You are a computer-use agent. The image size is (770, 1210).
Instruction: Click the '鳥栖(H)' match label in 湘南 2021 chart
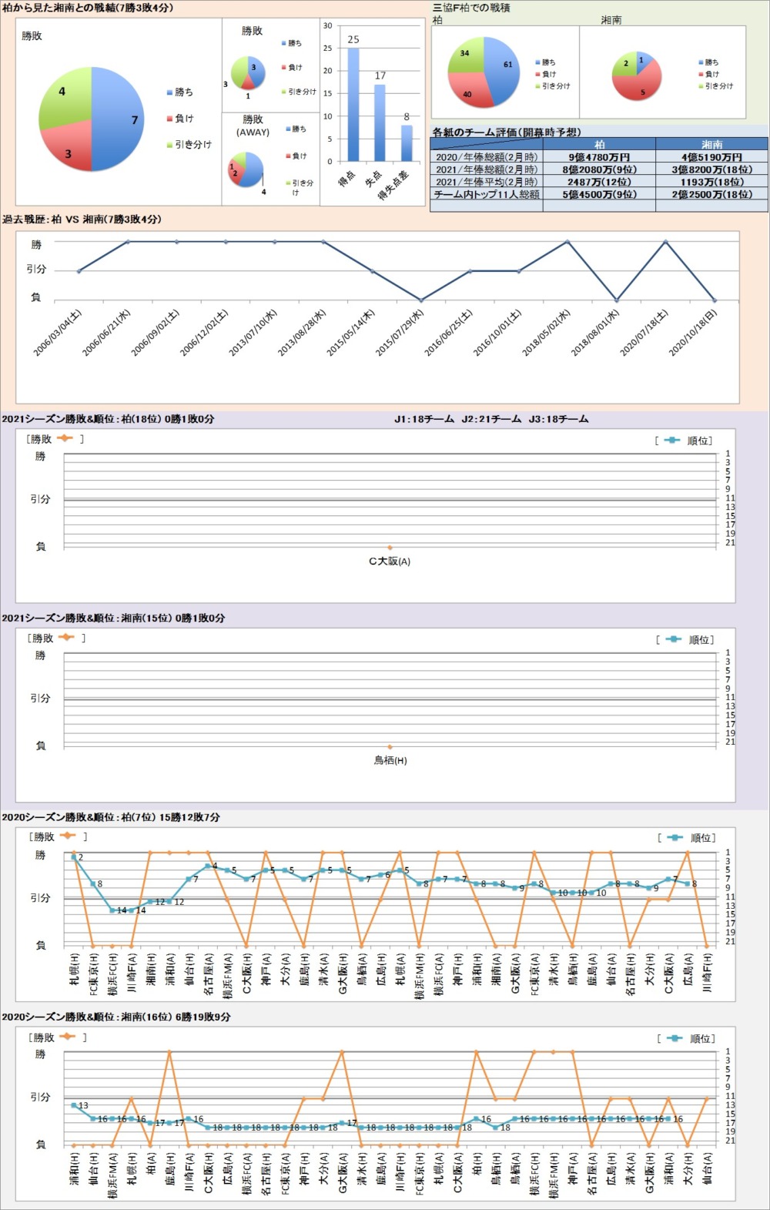(390, 760)
